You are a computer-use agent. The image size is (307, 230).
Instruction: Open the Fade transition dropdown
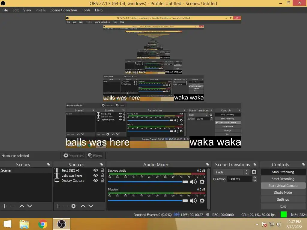coord(231,172)
